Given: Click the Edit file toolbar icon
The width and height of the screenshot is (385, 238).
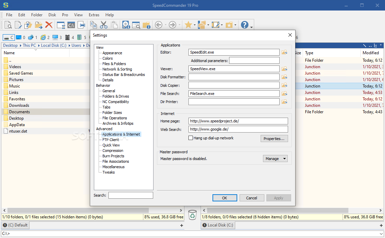Looking at the screenshot, I should click(x=18, y=25).
